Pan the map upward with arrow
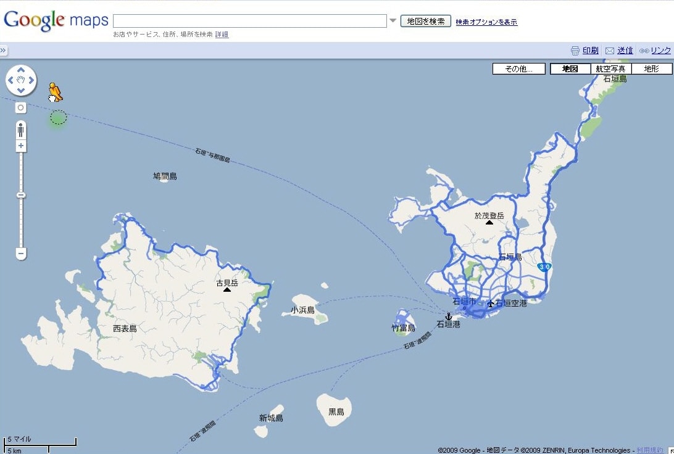674x454 pixels. click(x=21, y=70)
